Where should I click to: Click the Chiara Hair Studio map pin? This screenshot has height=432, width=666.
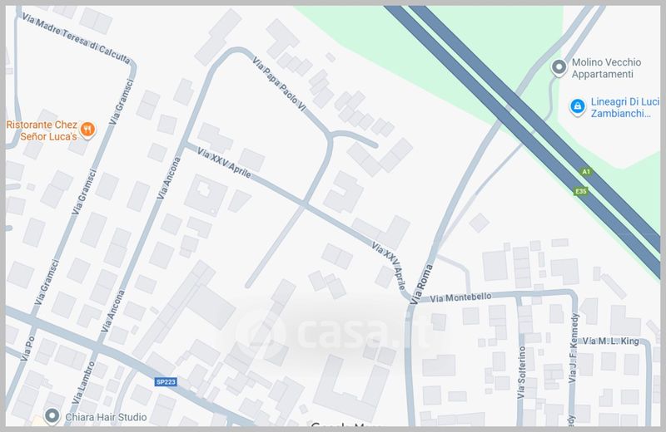(x=52, y=416)
